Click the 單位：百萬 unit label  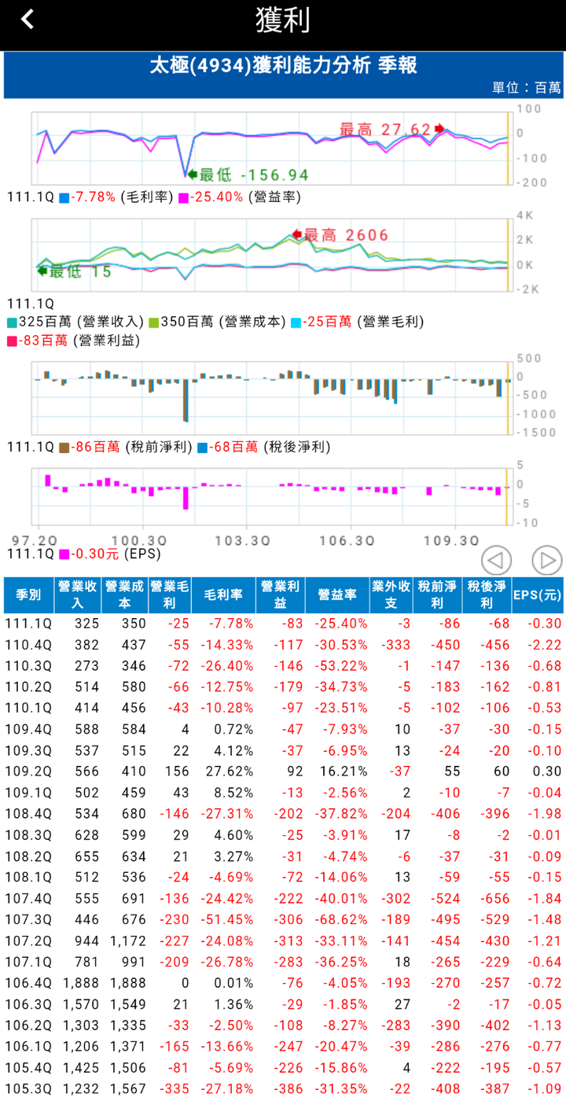[527, 87]
